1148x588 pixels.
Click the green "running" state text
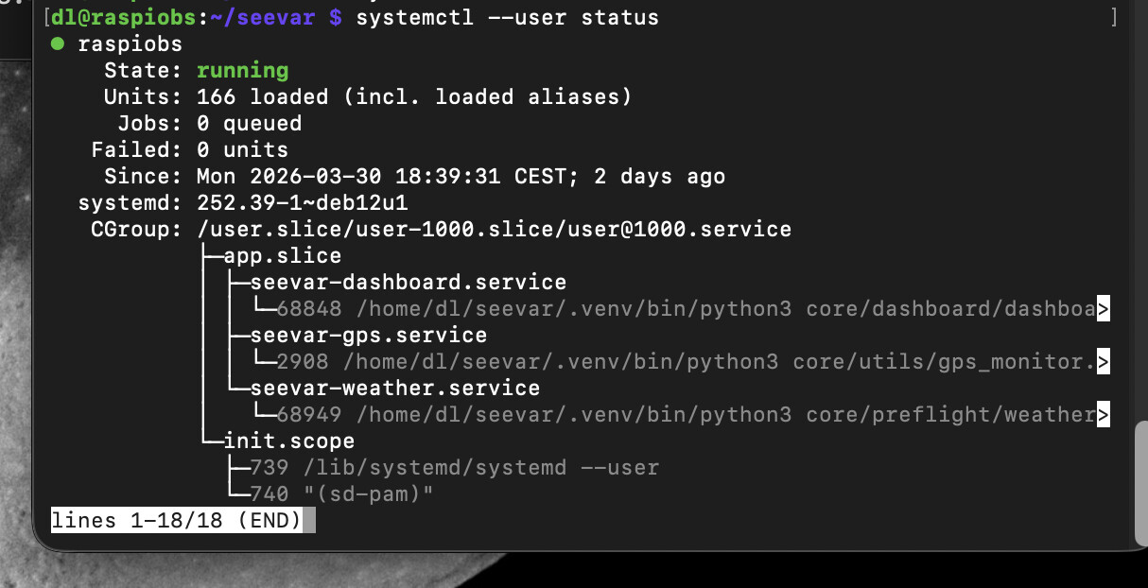[x=242, y=70]
